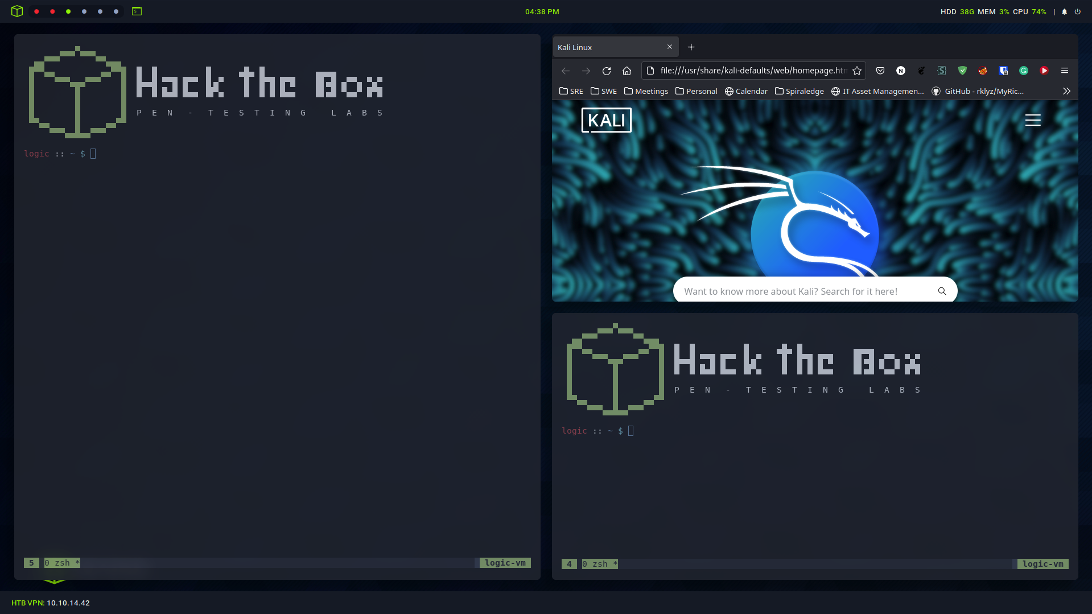Image resolution: width=1092 pixels, height=614 pixels.
Task: Open the GNOME foot extension icon
Action: [921, 71]
